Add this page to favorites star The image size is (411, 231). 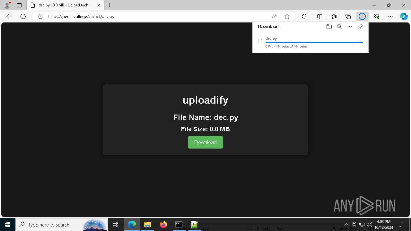[287, 16]
